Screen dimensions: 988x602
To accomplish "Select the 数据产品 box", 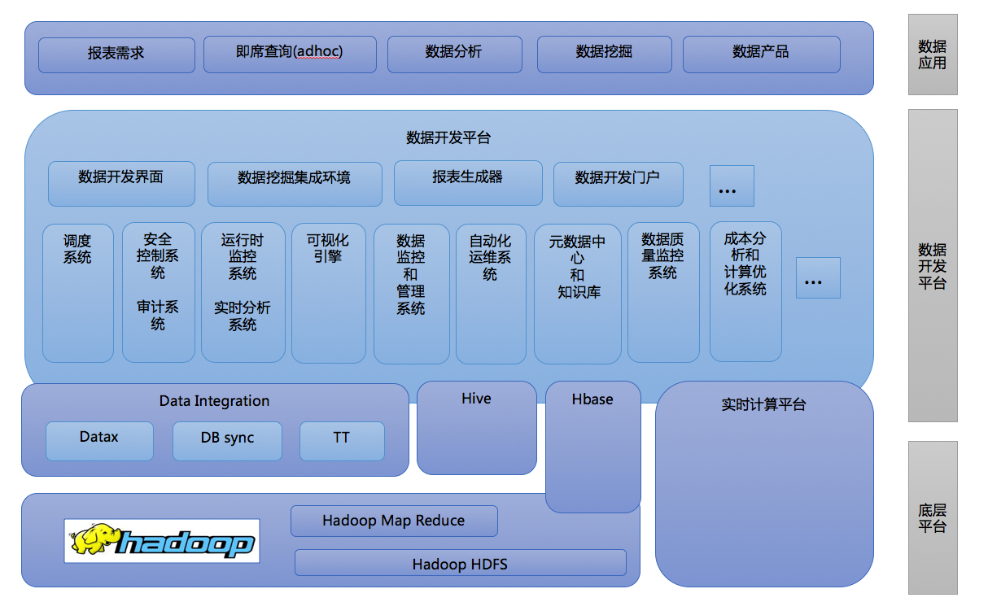I will [x=761, y=54].
